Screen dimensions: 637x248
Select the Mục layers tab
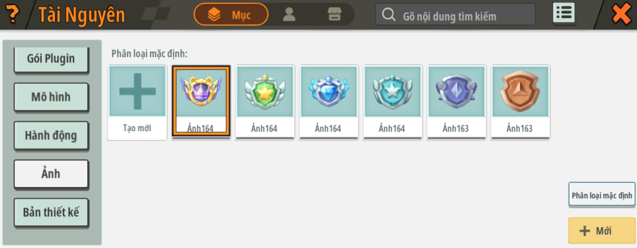tap(231, 15)
